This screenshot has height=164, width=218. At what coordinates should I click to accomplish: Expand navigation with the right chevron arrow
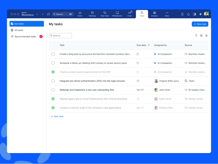pos(43,14)
